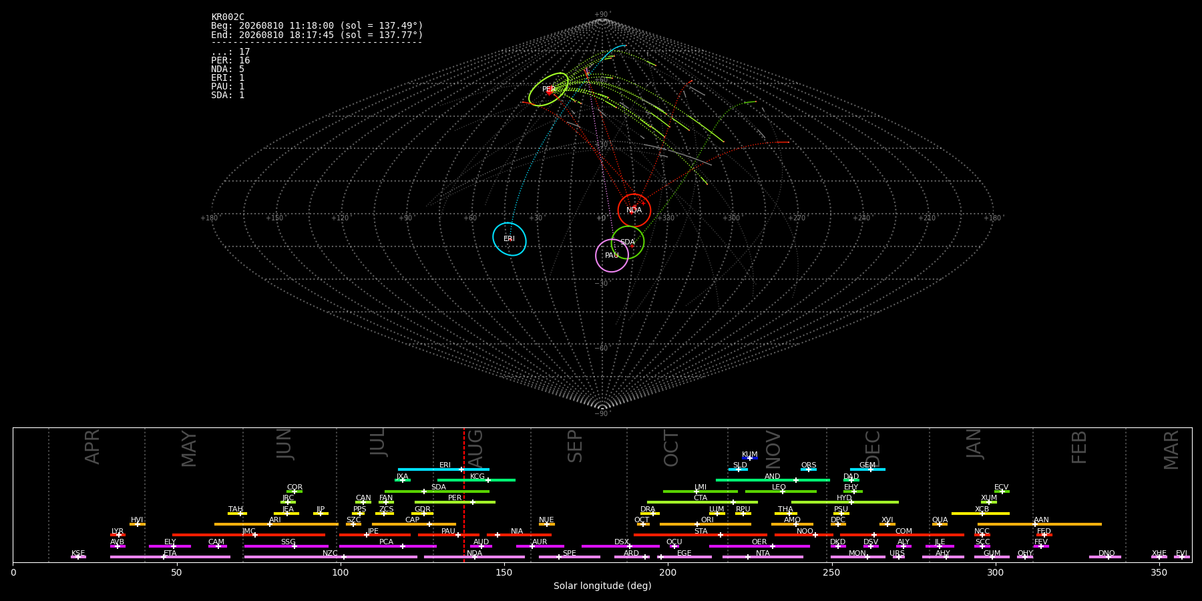Select the pink PAU radiant circle
This screenshot has height=601, width=1202.
click(x=612, y=256)
